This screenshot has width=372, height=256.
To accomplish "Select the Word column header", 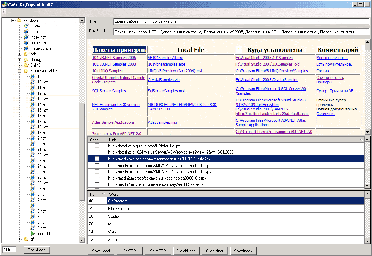I will point(235,194).
